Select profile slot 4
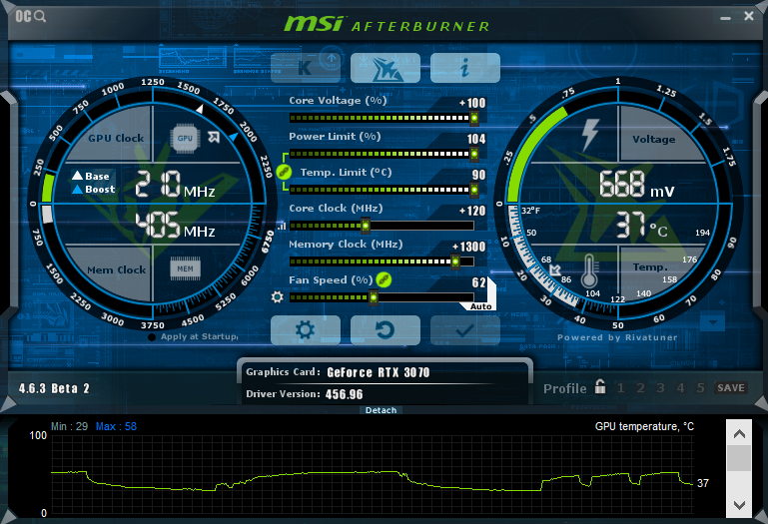This screenshot has width=768, height=524. 680,388
